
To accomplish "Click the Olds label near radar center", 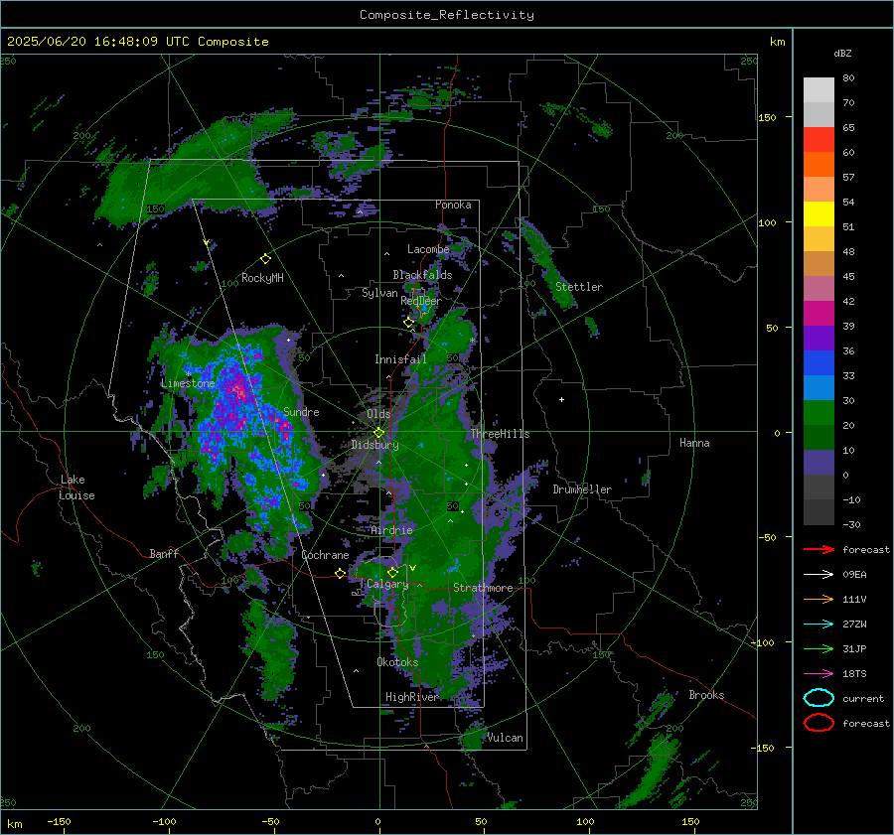I will coord(378,414).
